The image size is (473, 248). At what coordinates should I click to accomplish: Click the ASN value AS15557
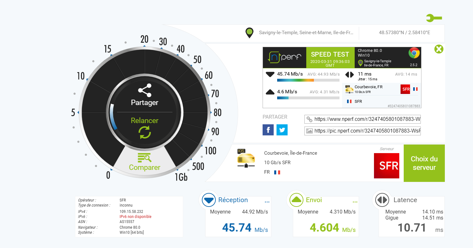tap(127, 222)
